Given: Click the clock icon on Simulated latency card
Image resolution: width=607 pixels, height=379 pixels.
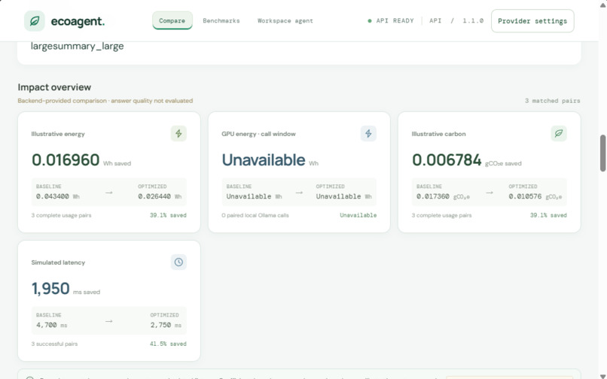Looking at the screenshot, I should click(178, 262).
